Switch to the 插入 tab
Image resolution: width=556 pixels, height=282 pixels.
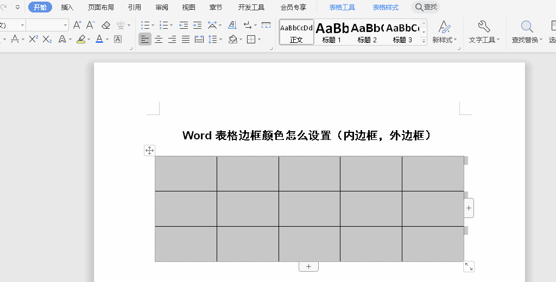click(x=67, y=7)
